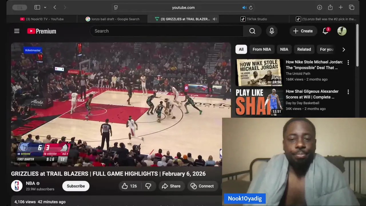The height and width of the screenshot is (206, 366).
Task: Select the For you filter chip
Action: coord(327,49)
